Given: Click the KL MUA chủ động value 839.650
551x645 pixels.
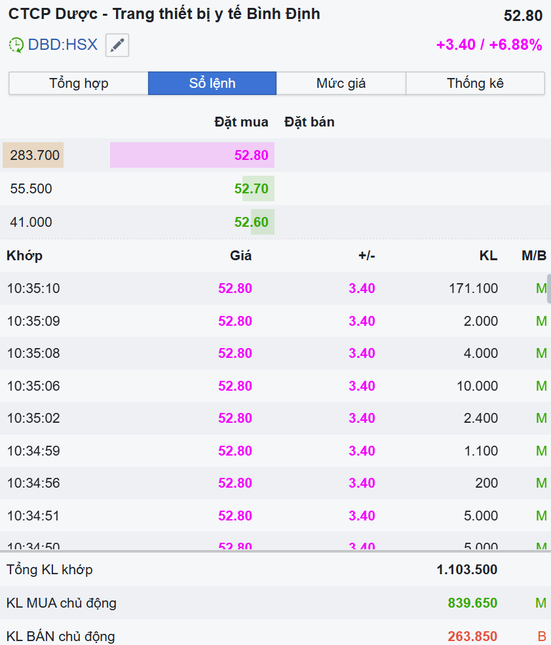Looking at the screenshot, I should pyautogui.click(x=472, y=603).
